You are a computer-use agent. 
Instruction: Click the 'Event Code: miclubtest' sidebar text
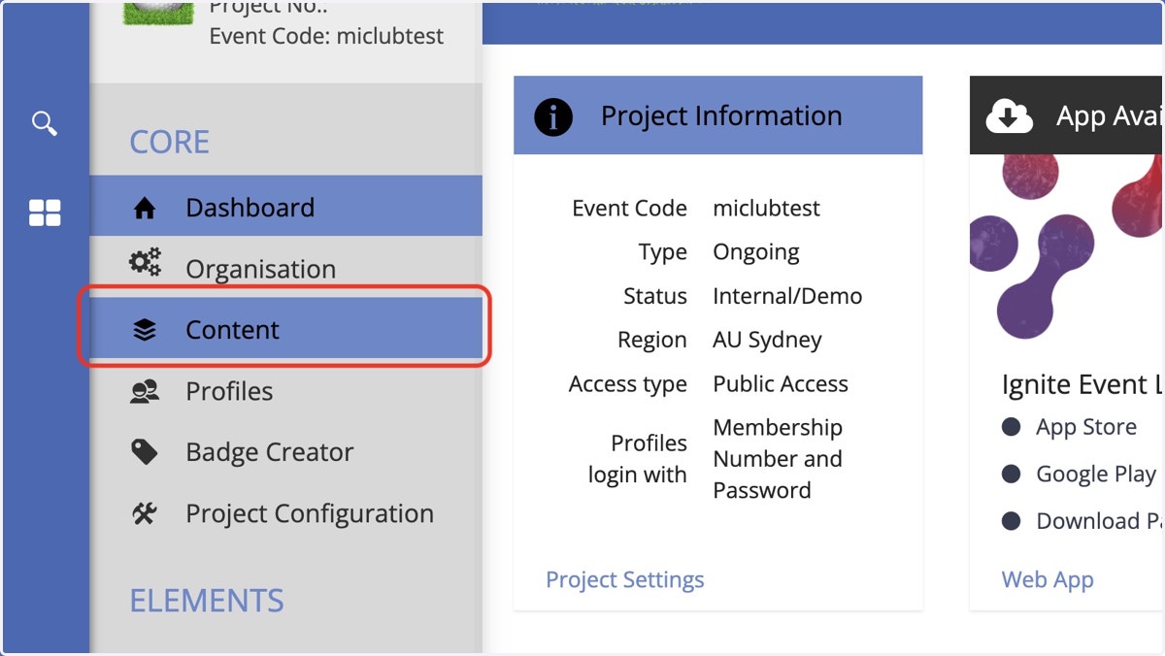[x=326, y=37]
